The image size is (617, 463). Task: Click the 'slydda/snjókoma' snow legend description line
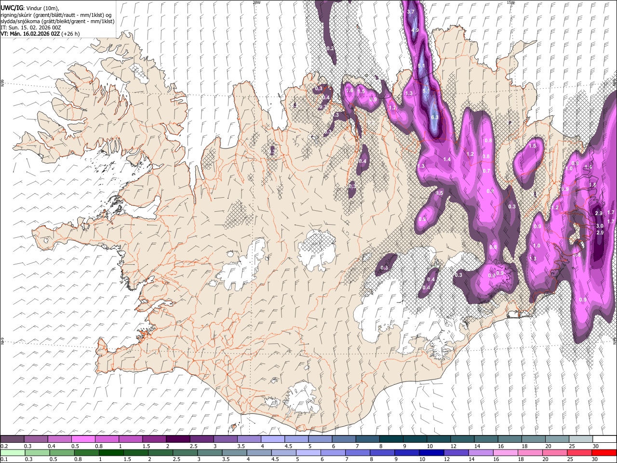point(58,21)
